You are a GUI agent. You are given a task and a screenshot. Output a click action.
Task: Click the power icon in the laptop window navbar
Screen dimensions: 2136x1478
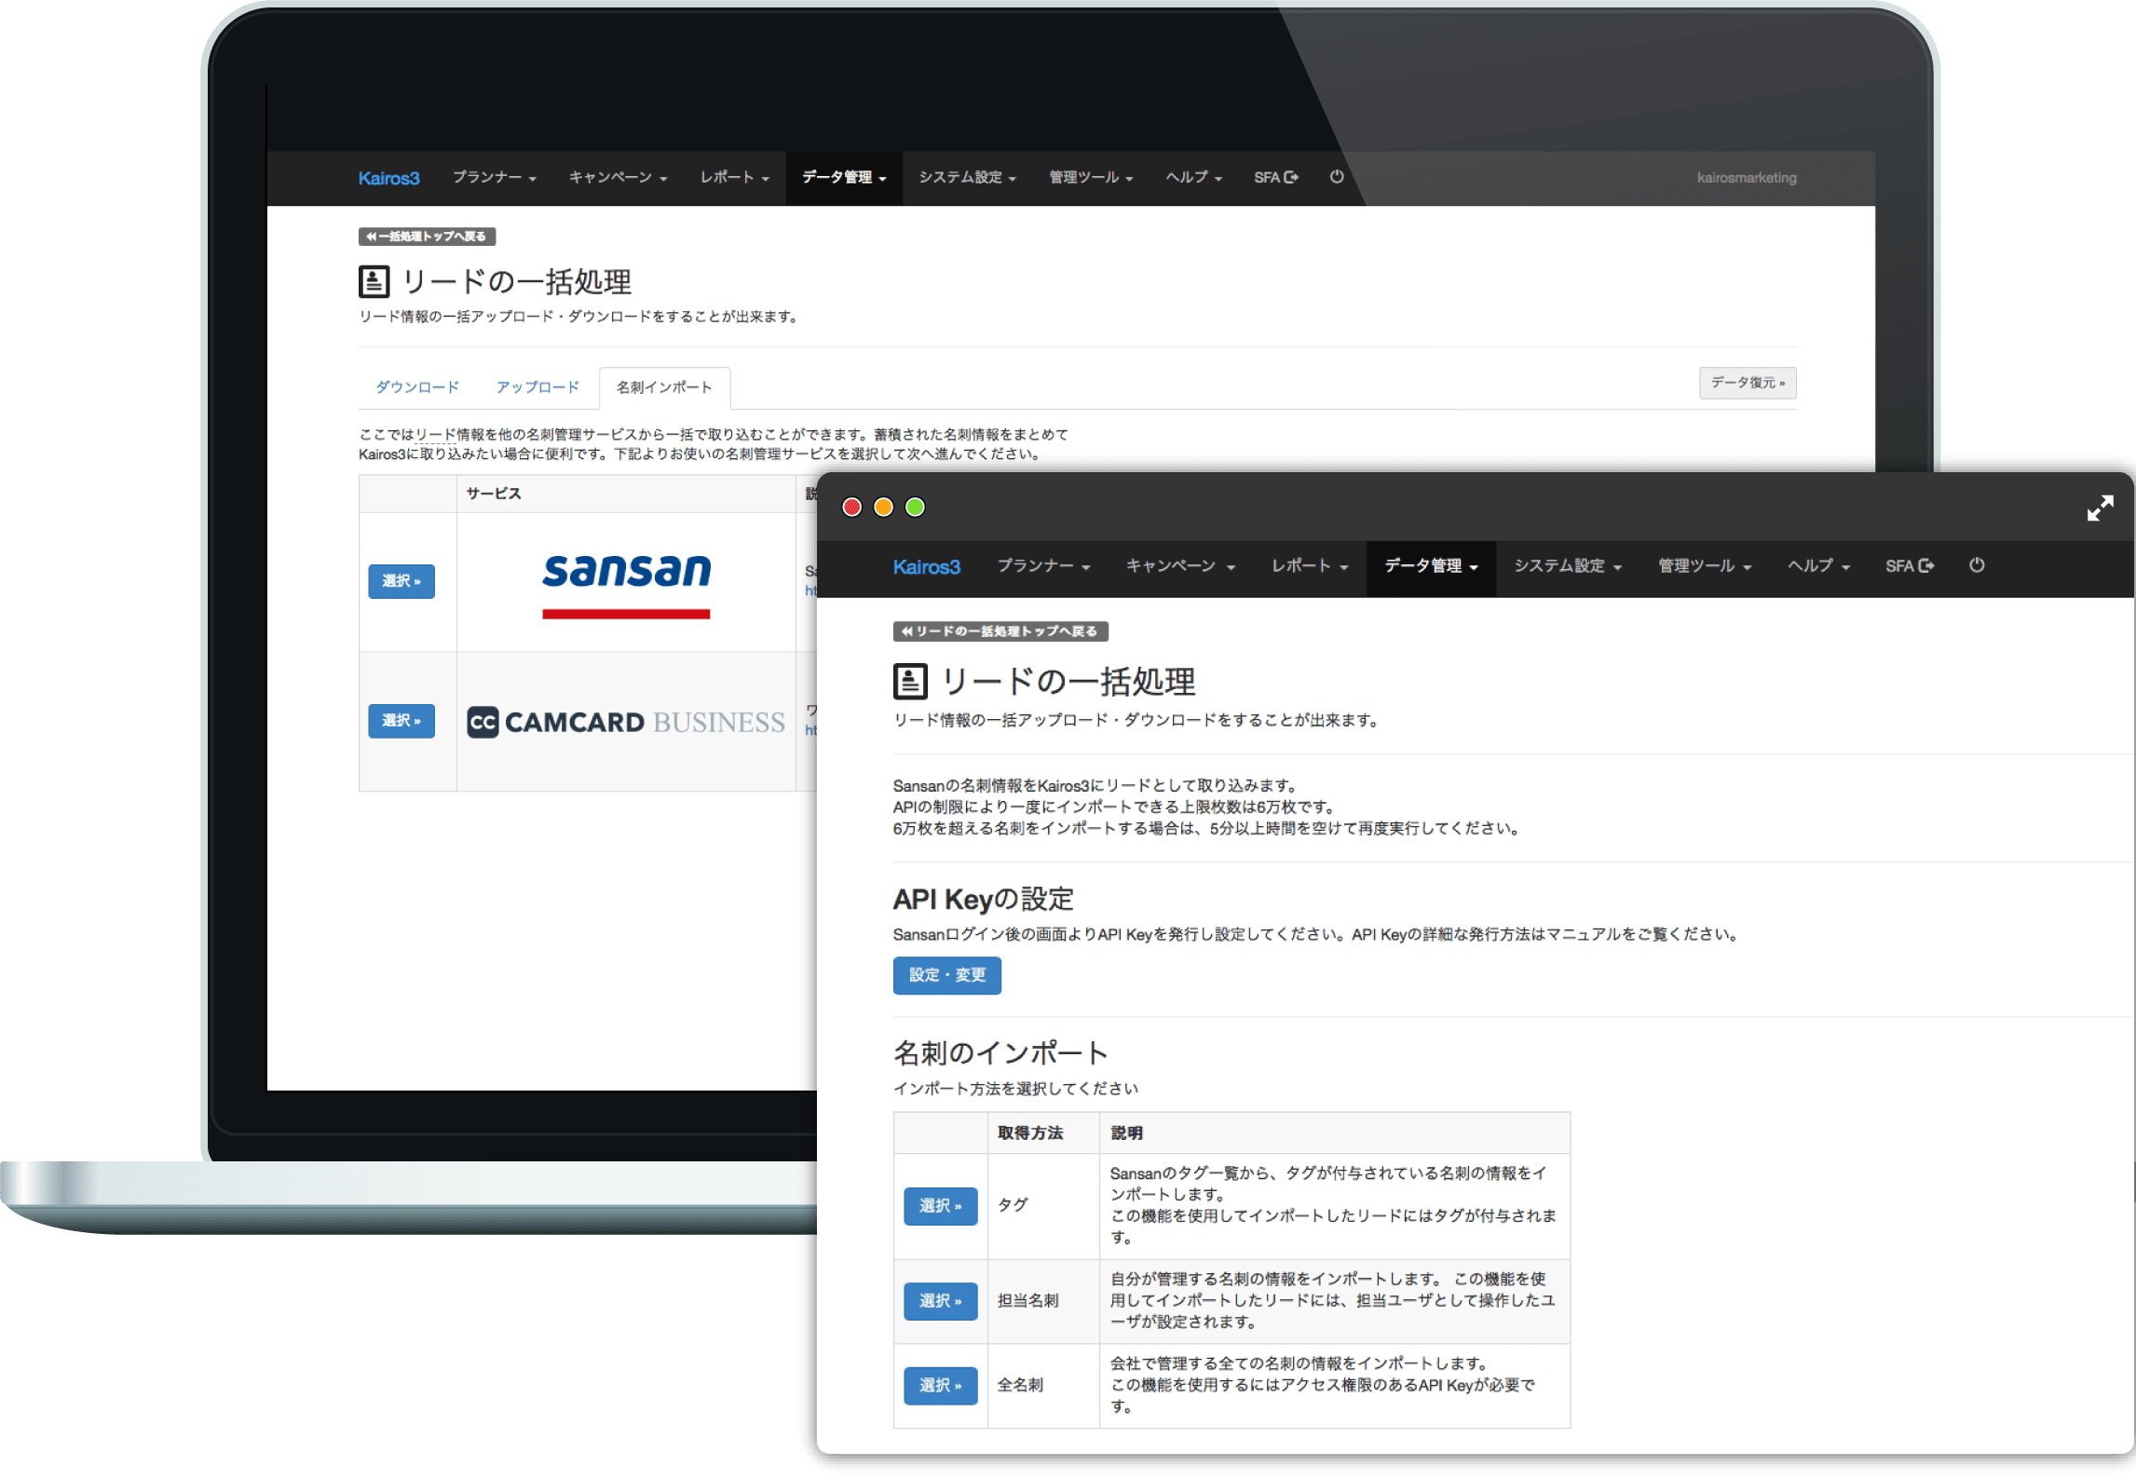coord(1337,177)
